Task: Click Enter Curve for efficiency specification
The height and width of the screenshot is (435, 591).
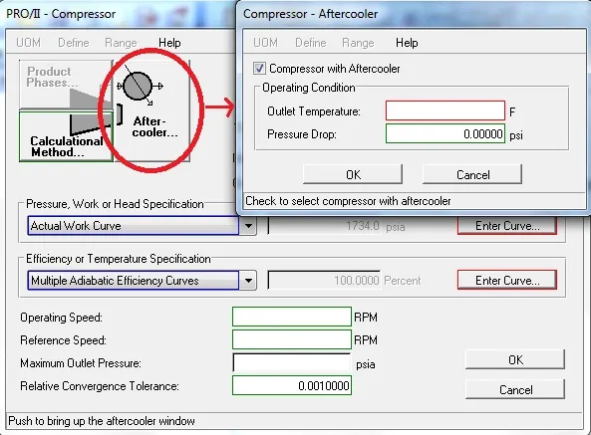Action: point(507,281)
